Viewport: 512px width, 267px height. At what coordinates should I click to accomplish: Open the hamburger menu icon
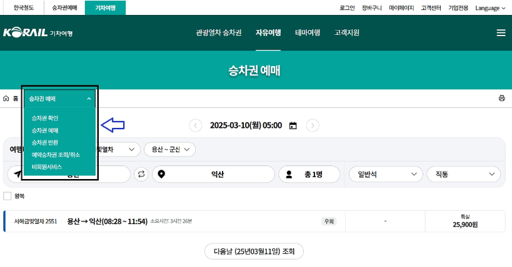pyautogui.click(x=501, y=33)
